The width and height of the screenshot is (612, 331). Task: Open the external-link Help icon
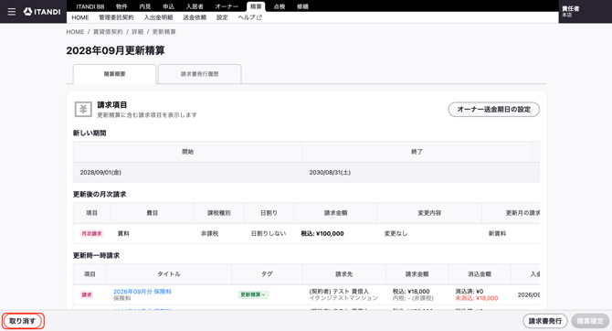point(259,17)
